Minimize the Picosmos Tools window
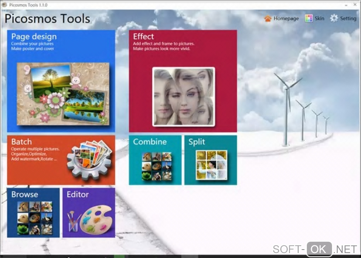 346,5
